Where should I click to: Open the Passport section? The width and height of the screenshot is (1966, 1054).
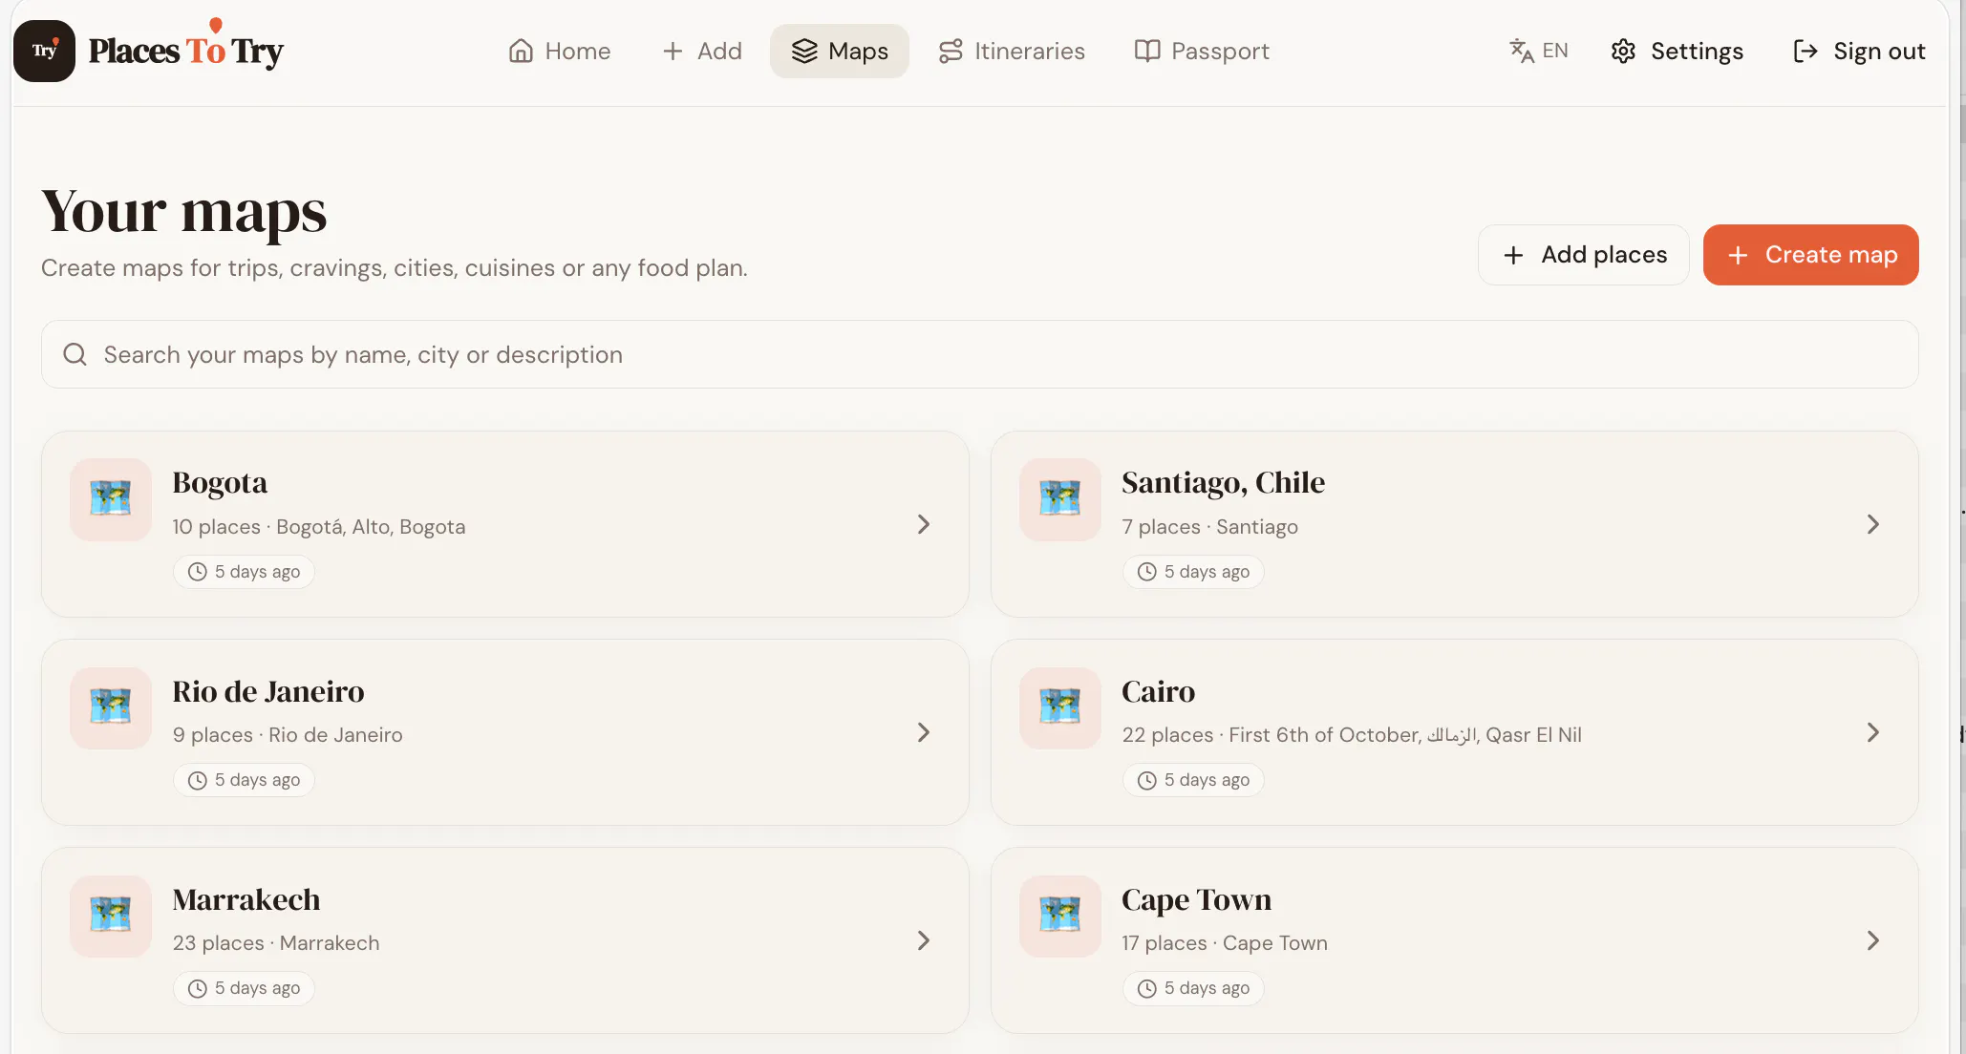[1202, 51]
